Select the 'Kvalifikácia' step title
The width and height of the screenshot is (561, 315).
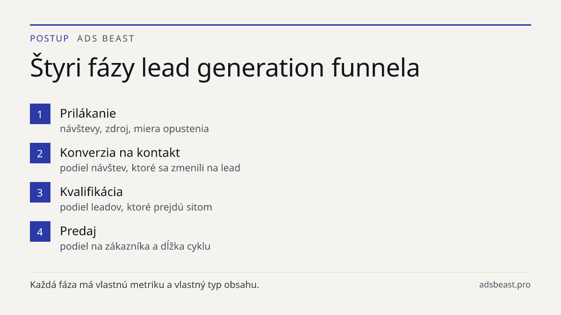[91, 192]
